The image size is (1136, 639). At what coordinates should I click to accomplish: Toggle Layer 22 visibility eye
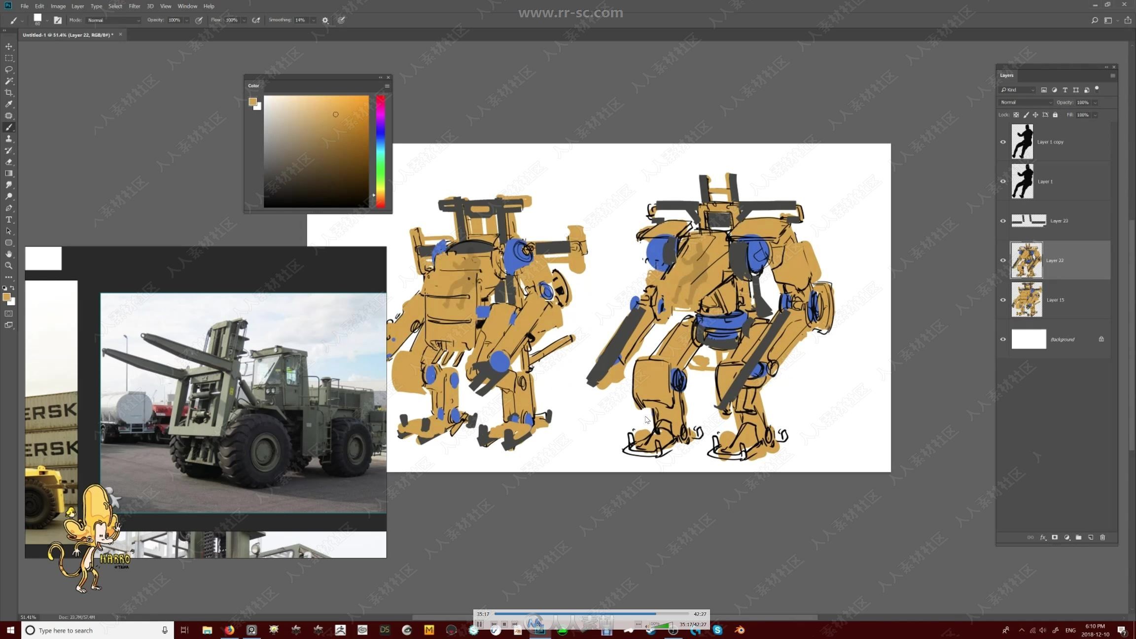point(1003,260)
